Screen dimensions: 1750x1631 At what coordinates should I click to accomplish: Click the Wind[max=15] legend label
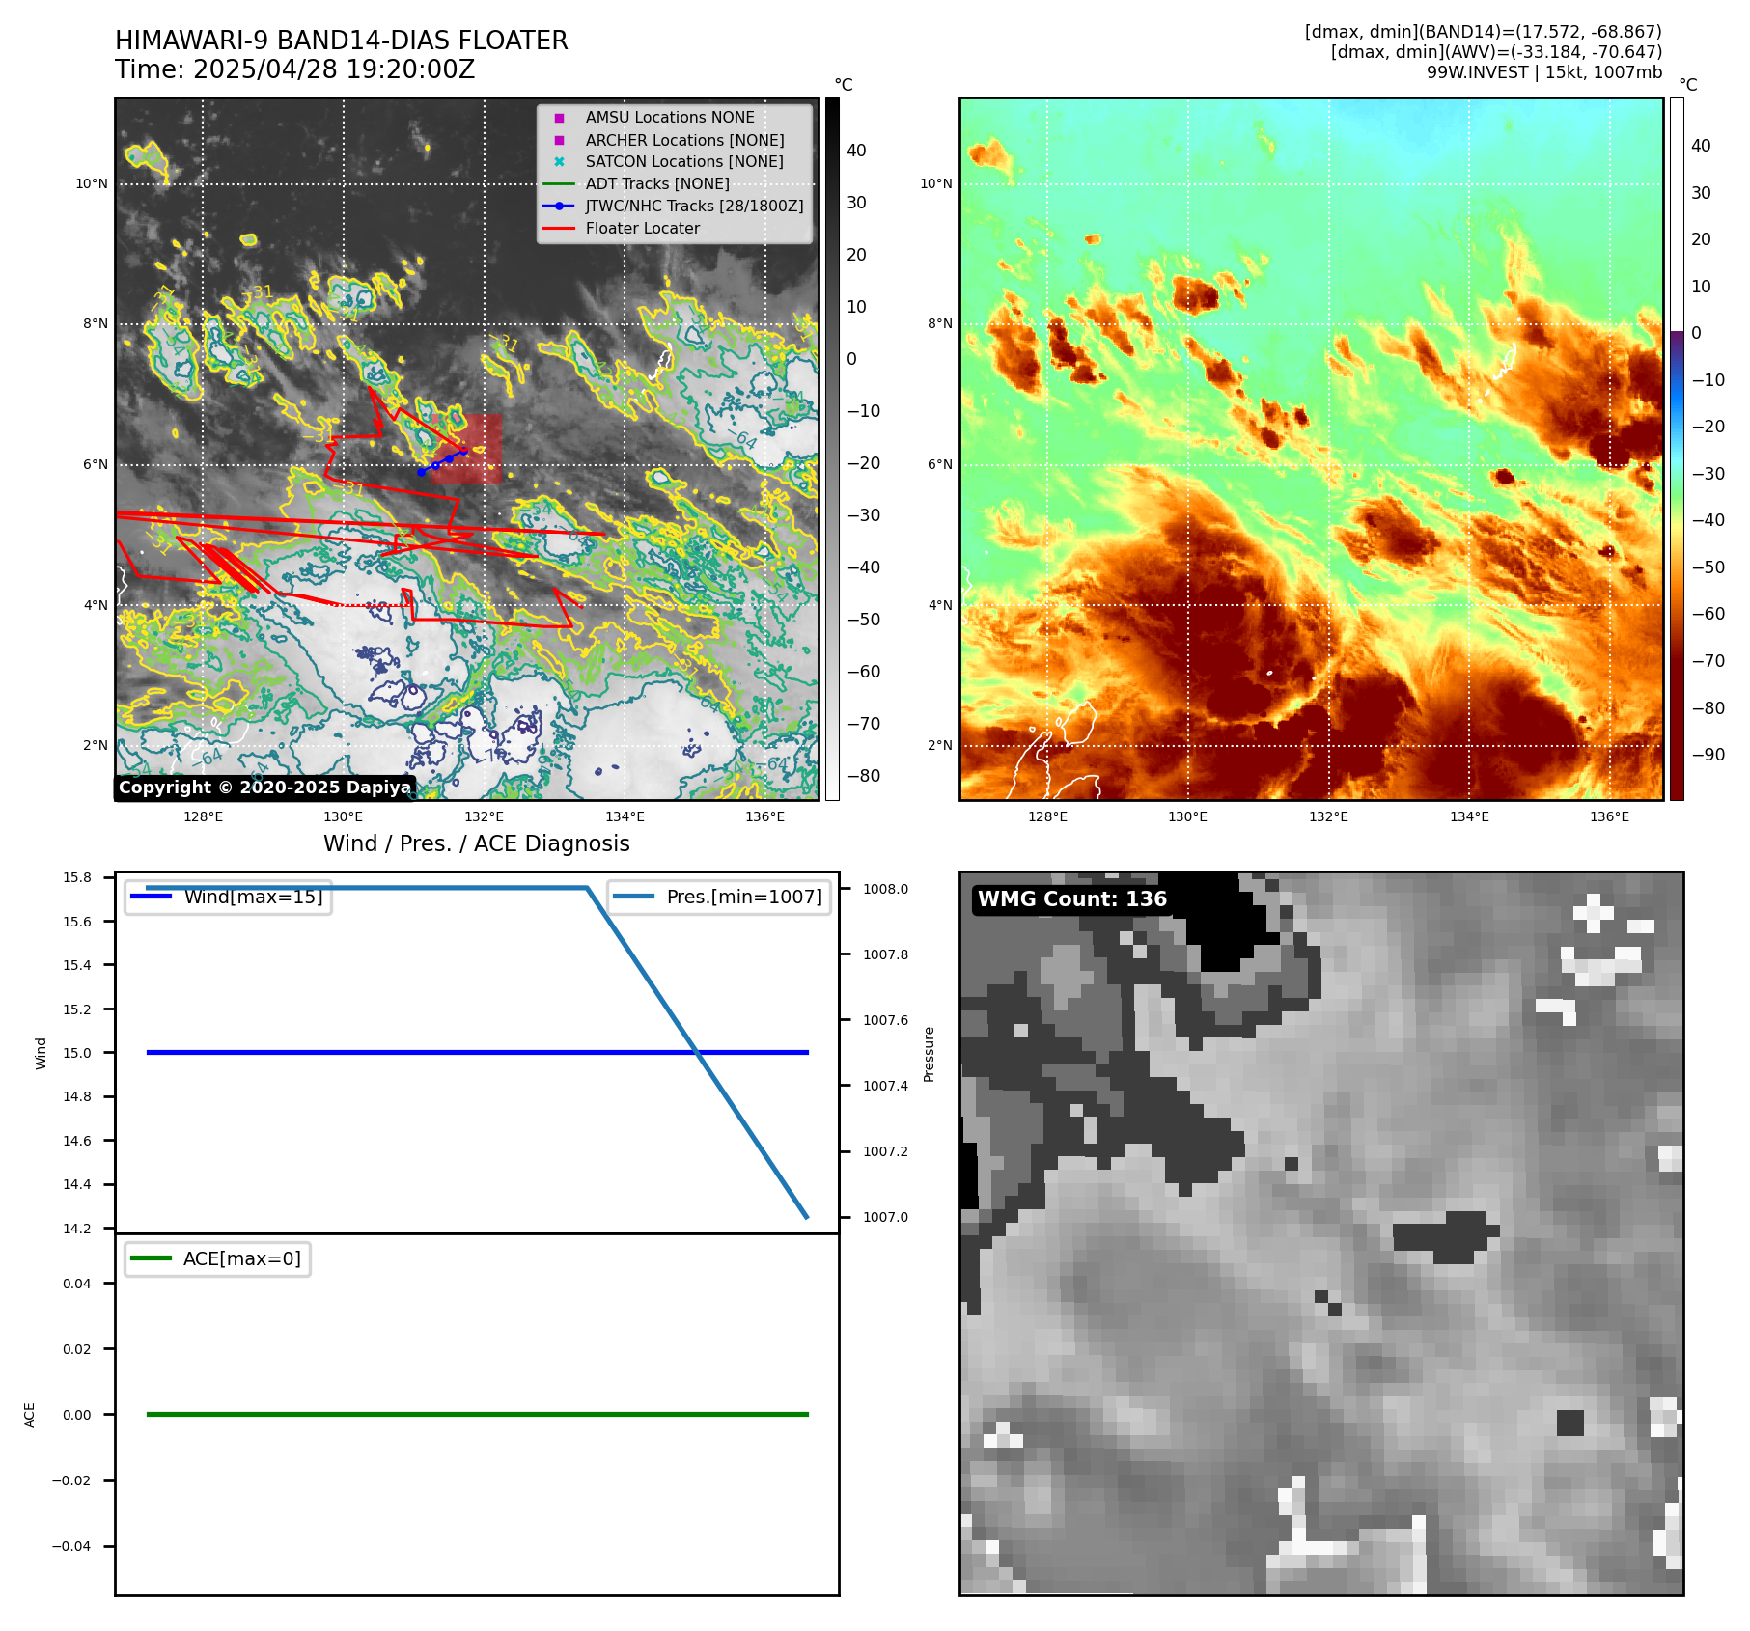(x=254, y=897)
